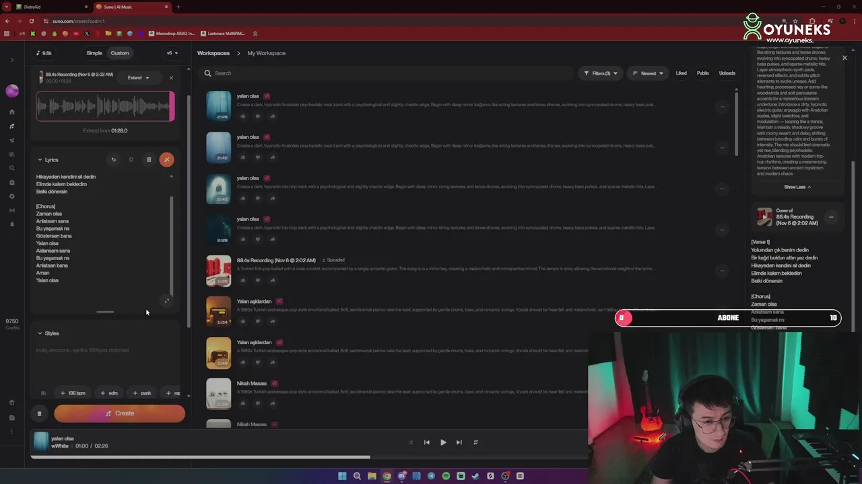The image size is (862, 484).
Task: Open the Newest sort dropdown
Action: pyautogui.click(x=649, y=73)
